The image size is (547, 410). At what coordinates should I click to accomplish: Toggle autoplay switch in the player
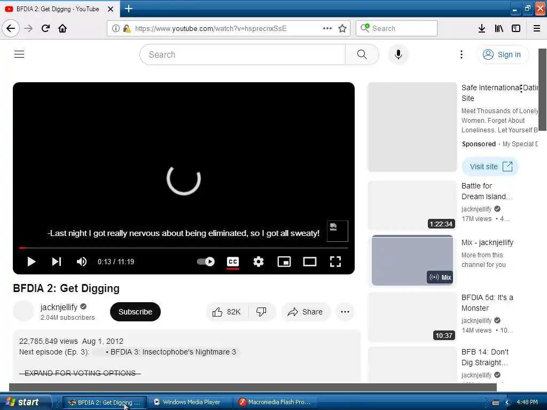pyautogui.click(x=206, y=262)
